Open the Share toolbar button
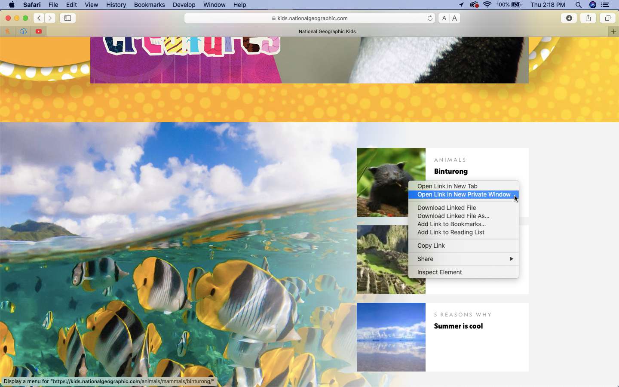This screenshot has height=387, width=619. coord(588,18)
